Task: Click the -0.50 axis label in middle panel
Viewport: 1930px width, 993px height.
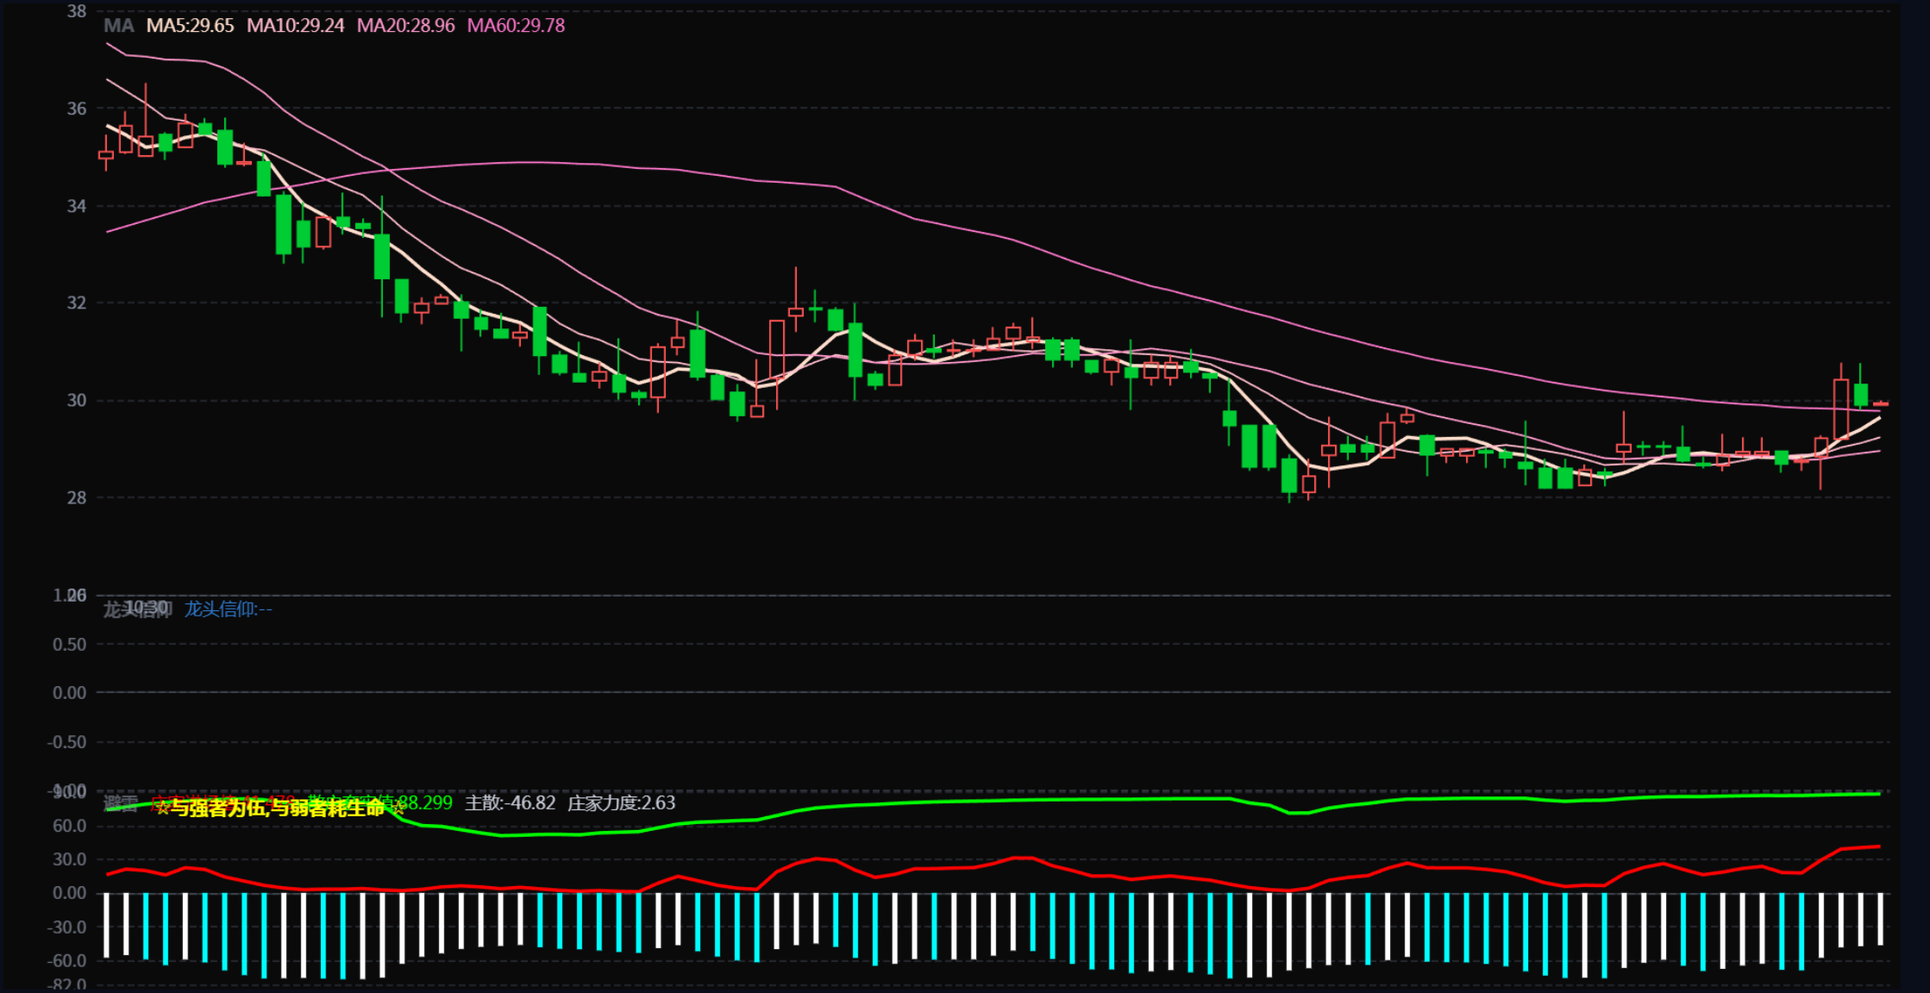Action: pos(66,742)
